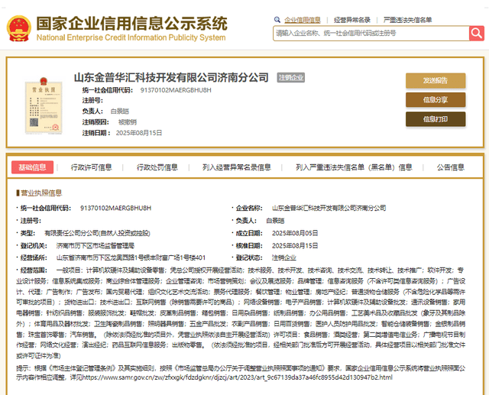Click the red search magnifier button
This screenshot has height=395, width=489.
(477, 33)
